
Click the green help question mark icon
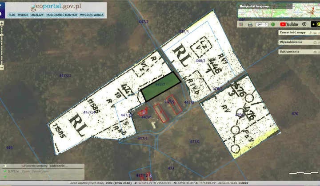tap(273, 24)
